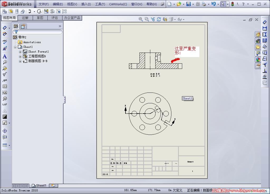The height and width of the screenshot is (194, 270).
Task: Select the Datum Target tool
Action: tap(5, 99)
